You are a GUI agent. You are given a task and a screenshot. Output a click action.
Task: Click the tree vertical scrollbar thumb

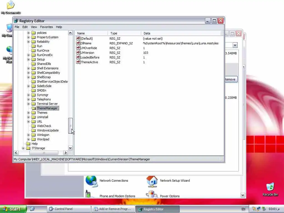(x=70, y=126)
